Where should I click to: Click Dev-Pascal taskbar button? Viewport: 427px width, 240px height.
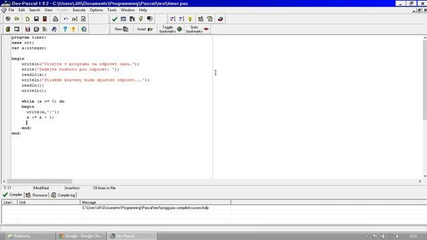132,236
